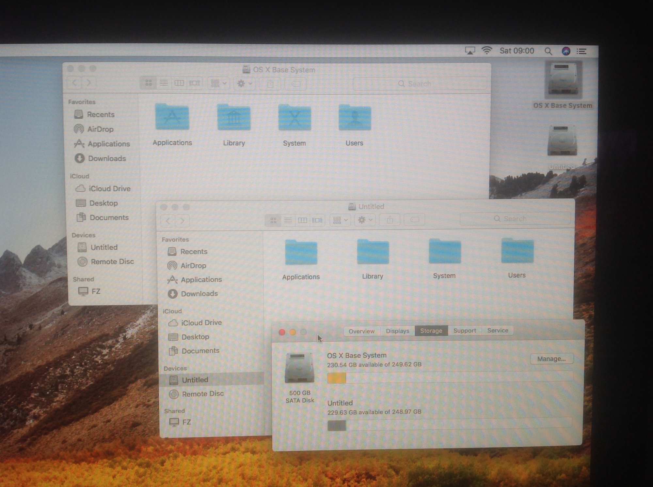The width and height of the screenshot is (653, 487).
Task: Click edit tags button in OS X Base System window
Action: (296, 84)
